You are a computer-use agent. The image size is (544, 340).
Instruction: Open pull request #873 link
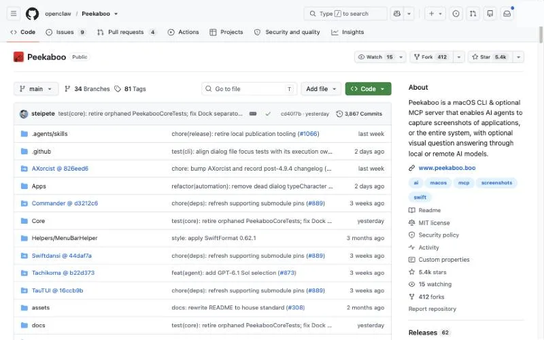(x=287, y=273)
